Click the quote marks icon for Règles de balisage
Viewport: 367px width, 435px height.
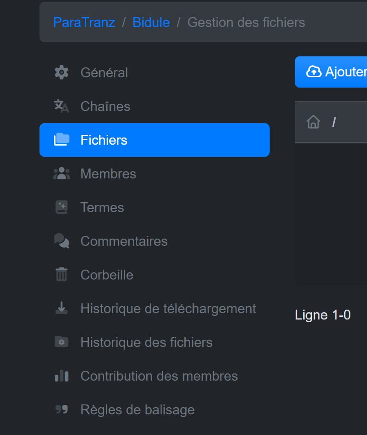click(x=61, y=409)
